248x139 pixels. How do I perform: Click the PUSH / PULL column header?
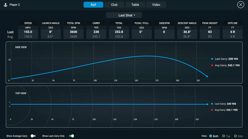pyautogui.click(x=142, y=23)
